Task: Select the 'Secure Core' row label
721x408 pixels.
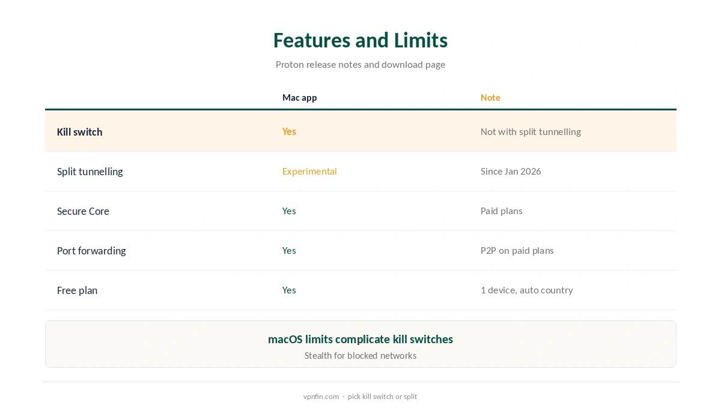Action: [83, 211]
